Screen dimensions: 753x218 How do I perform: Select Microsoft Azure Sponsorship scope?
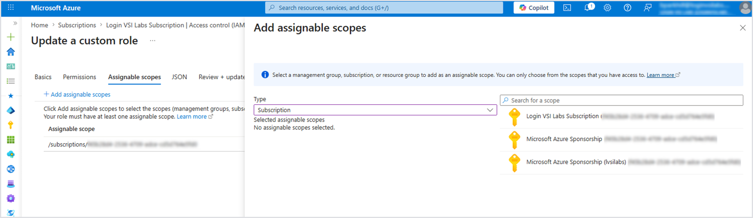621,139
